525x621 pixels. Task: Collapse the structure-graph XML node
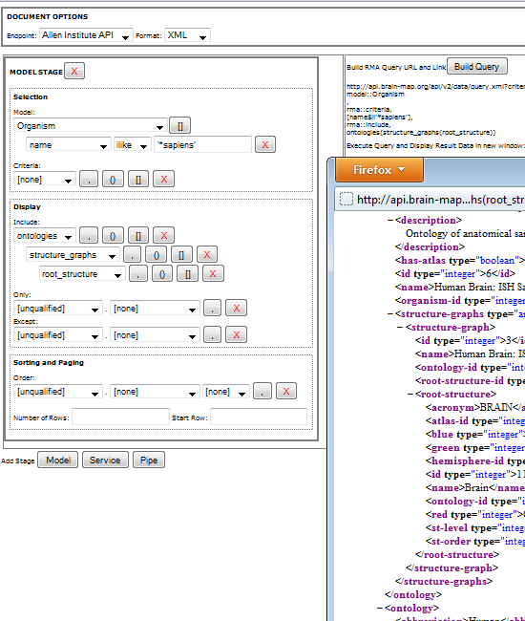[400, 328]
